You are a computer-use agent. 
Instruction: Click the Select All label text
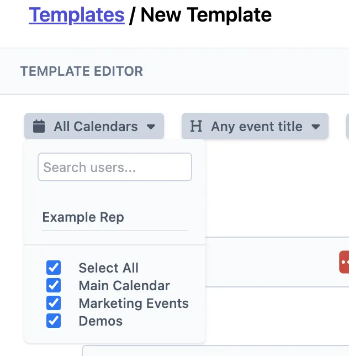point(108,268)
